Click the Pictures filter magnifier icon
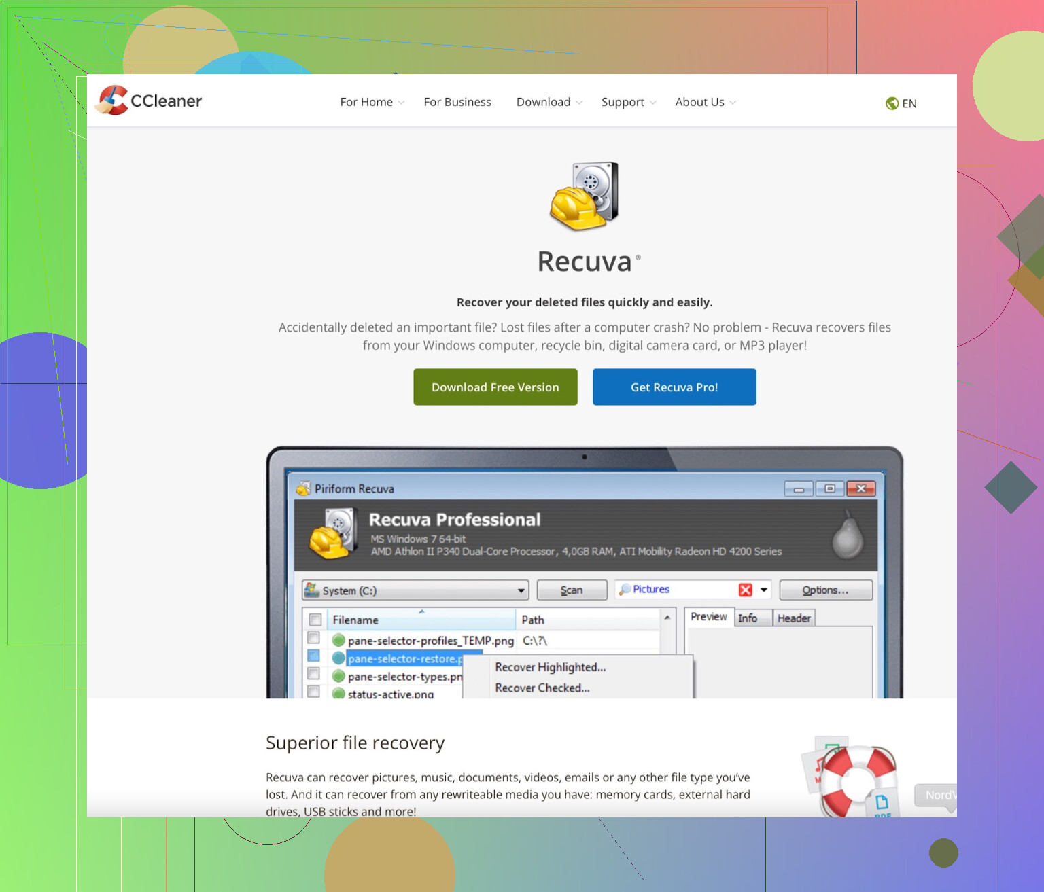The height and width of the screenshot is (892, 1044). [x=625, y=590]
